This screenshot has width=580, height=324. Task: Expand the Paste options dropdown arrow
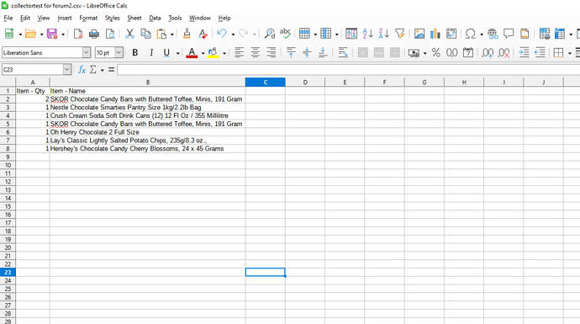[172, 35]
